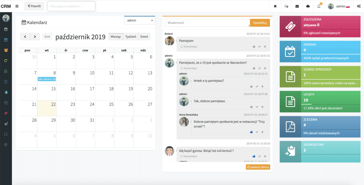This screenshot has width=364, height=185.
Task: Delete Antoni's 'Pamiętam' post with X
Action: point(265,47)
